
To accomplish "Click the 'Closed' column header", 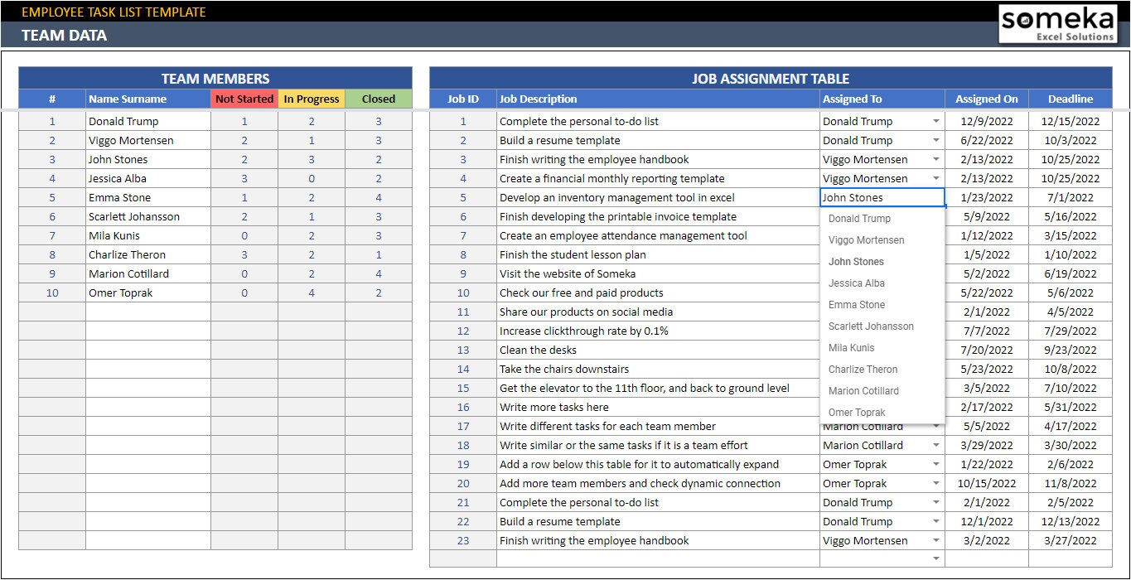I will (x=379, y=99).
